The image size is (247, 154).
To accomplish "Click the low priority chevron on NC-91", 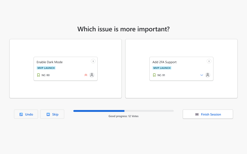I will click(202, 75).
